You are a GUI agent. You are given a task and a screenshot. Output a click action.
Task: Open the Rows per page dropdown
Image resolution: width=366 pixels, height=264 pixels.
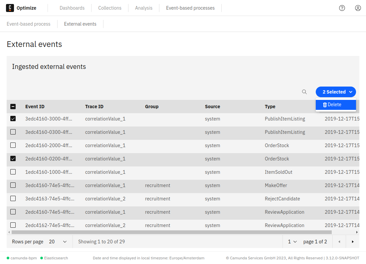57,241
